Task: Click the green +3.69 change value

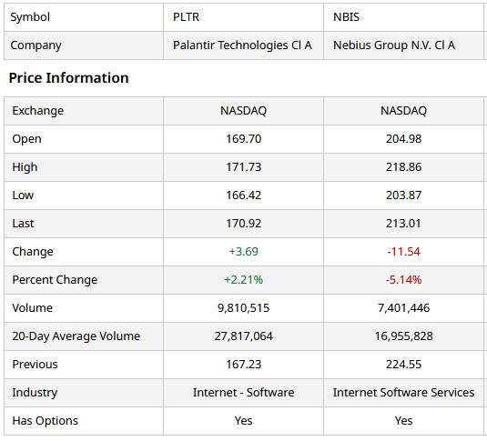Action: (x=244, y=252)
